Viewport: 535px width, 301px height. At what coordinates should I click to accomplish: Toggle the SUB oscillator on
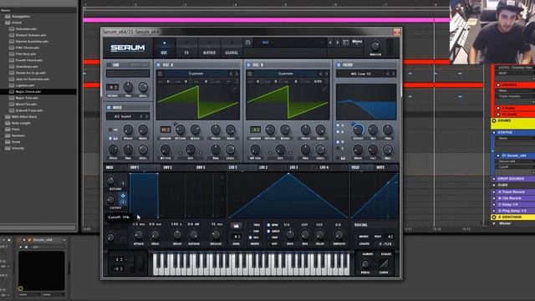[x=109, y=64]
